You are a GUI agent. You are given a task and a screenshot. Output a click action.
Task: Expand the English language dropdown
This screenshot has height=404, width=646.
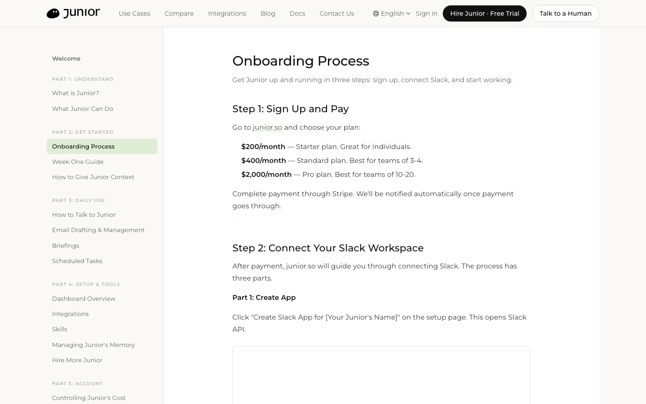392,13
